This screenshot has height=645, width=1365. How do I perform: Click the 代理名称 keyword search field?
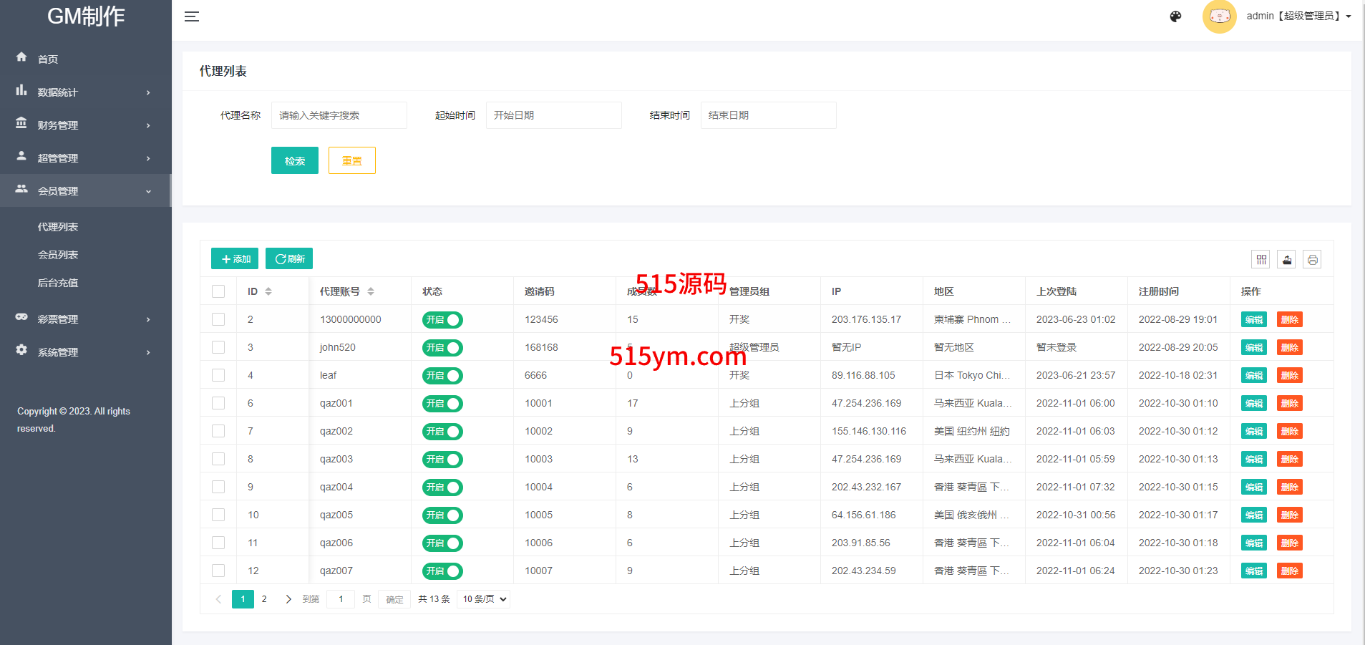(339, 115)
